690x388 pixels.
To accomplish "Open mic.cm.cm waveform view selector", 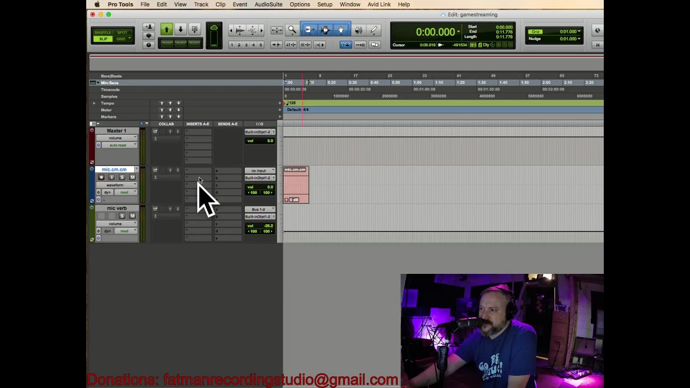I will point(116,185).
